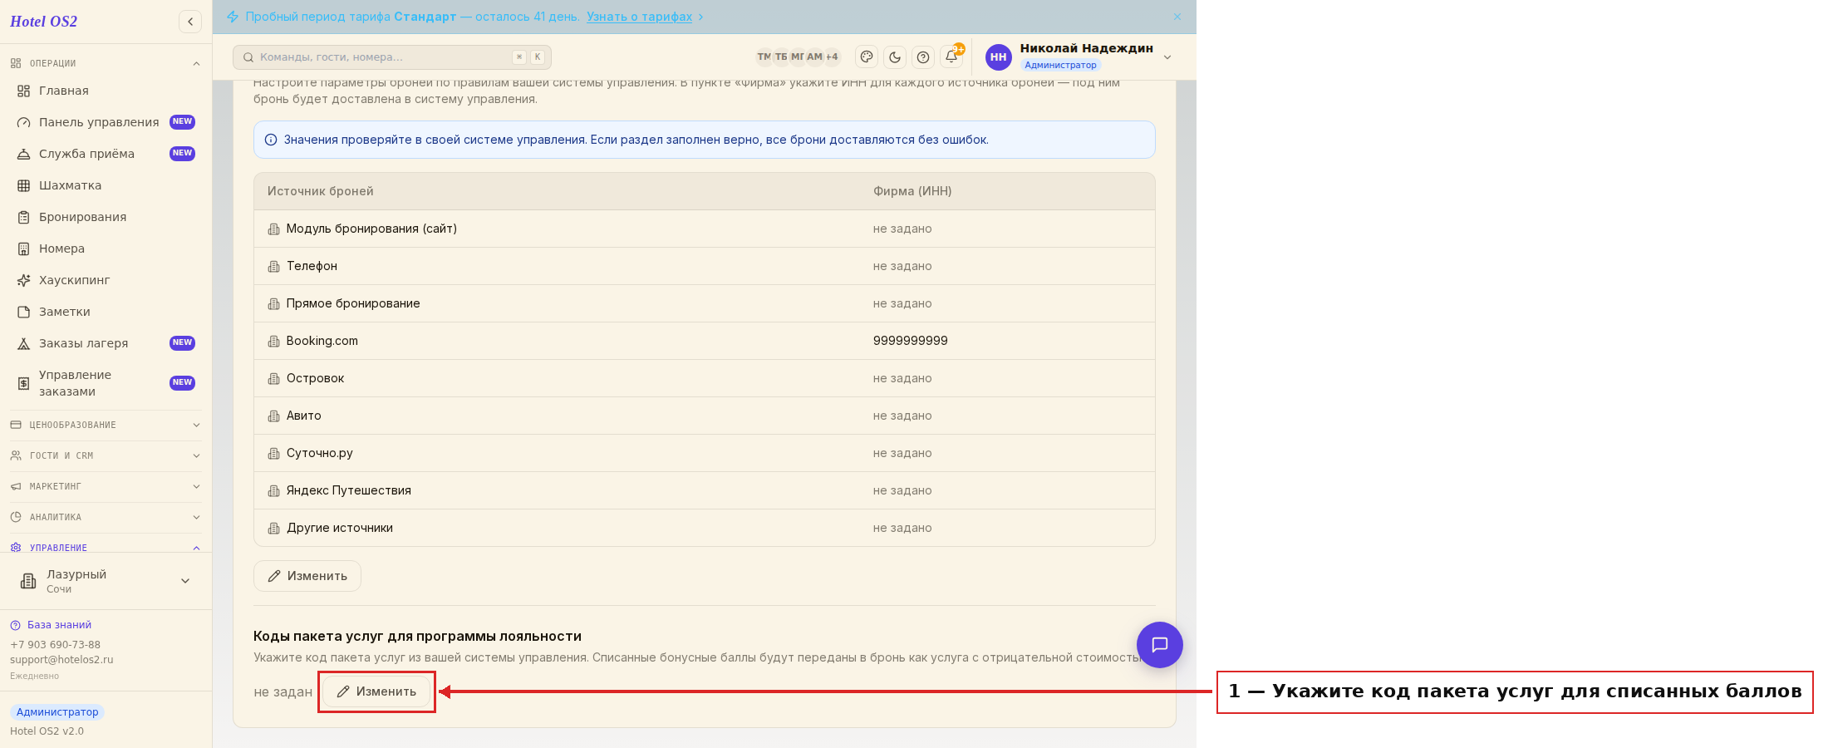Open the help question mark icon
Image resolution: width=1833 pixels, height=748 pixels.
click(923, 57)
